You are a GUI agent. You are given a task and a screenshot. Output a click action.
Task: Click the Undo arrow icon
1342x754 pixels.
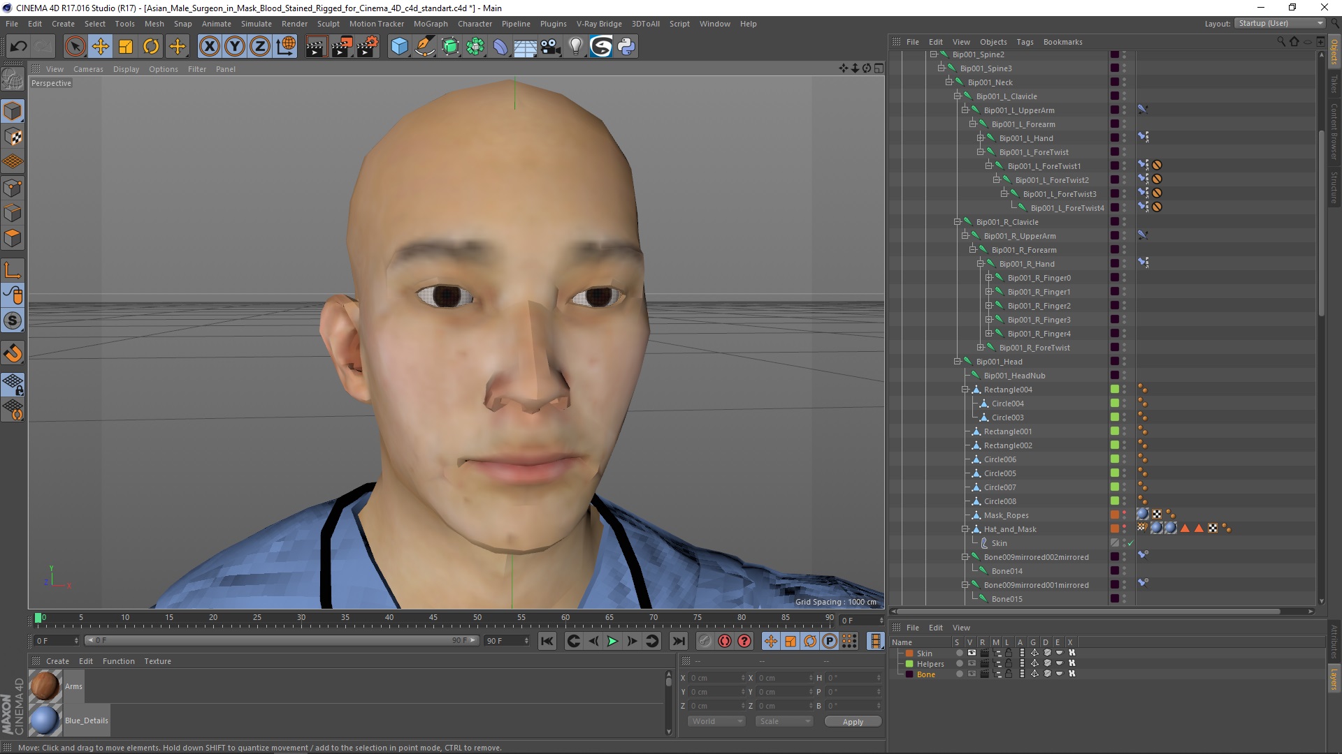[19, 47]
